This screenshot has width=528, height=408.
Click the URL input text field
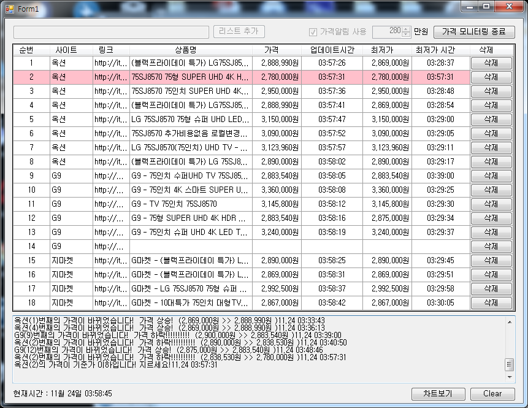click(x=111, y=32)
